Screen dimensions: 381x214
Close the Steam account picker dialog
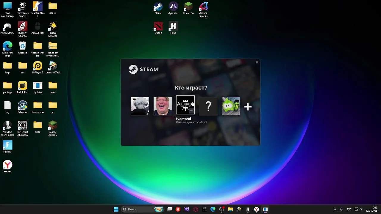tap(257, 62)
